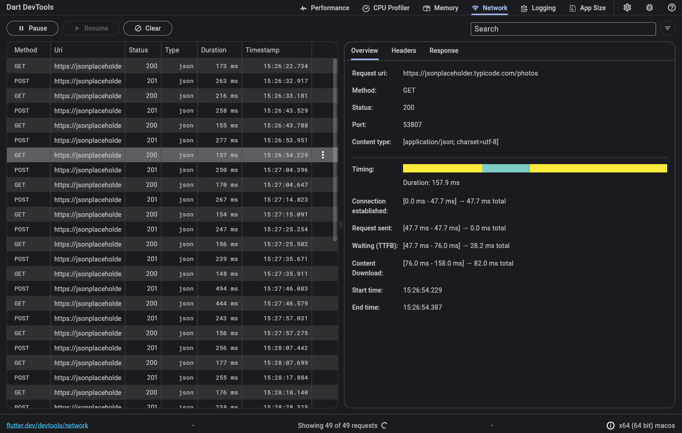682x433 pixels.
Task: Open the overflow menu on the selected request
Action: [323, 155]
